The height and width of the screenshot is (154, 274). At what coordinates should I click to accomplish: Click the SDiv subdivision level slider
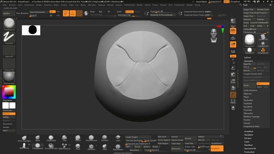[250, 67]
